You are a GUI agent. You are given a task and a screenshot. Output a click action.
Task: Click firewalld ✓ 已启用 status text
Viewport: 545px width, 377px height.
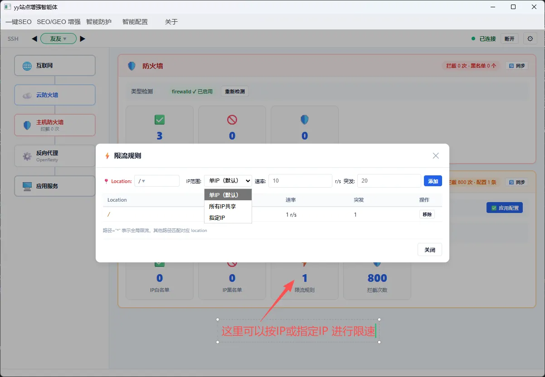pos(192,92)
